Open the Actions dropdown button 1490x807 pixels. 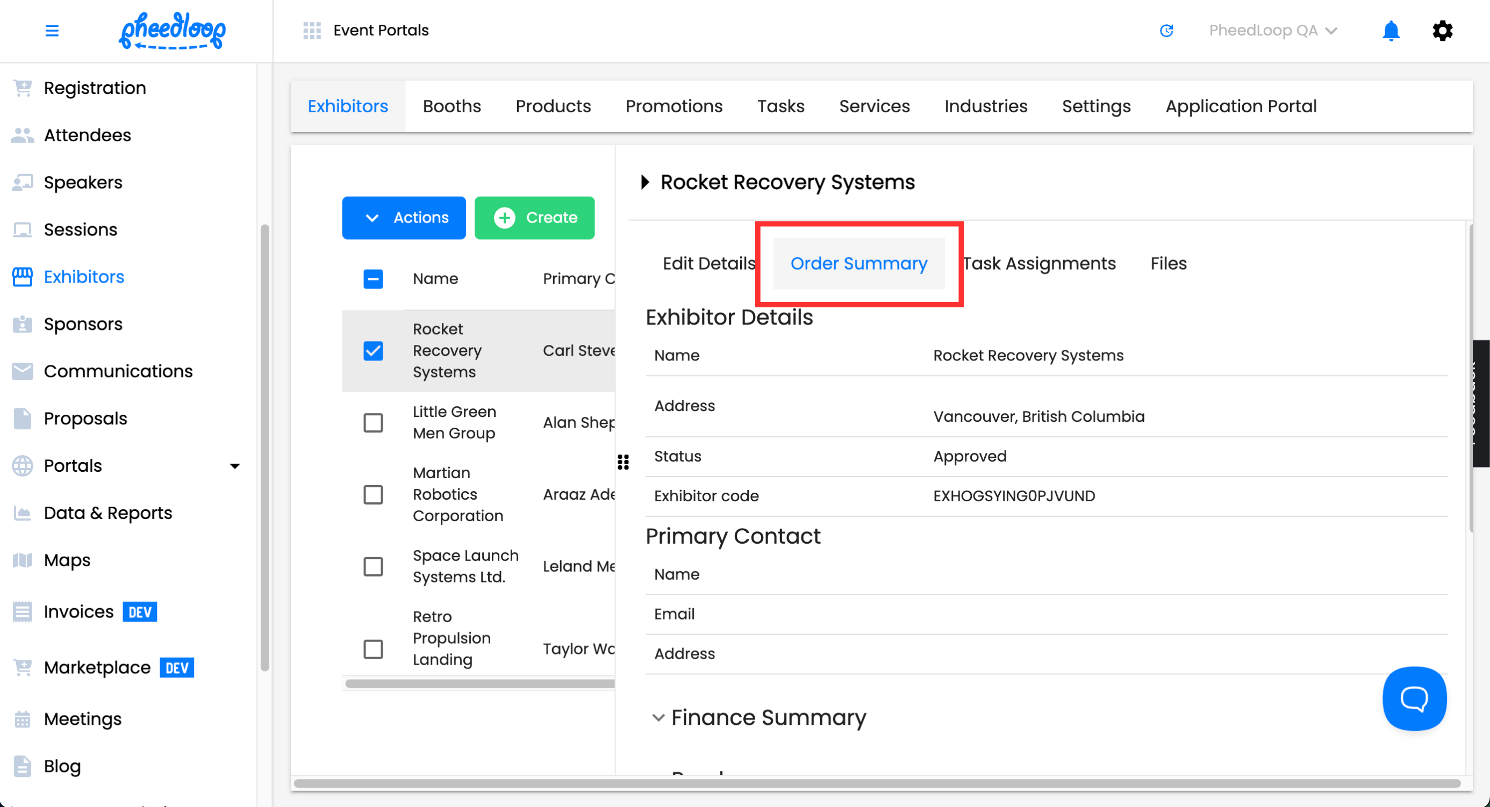[404, 218]
